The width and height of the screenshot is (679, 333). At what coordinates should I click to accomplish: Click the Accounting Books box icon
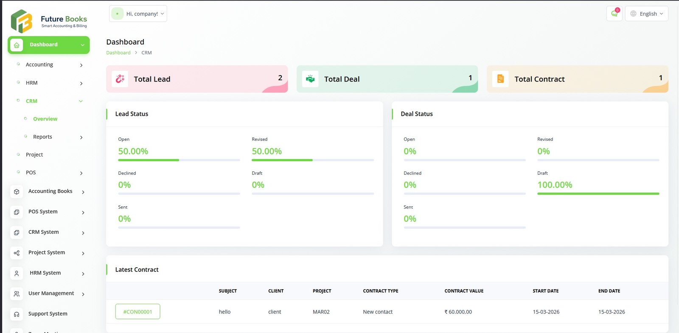[x=17, y=192]
